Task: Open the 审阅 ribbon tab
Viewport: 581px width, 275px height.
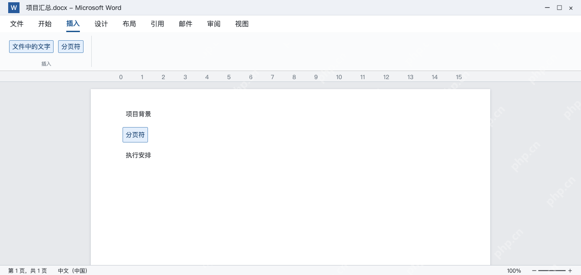Action: pyautogui.click(x=214, y=24)
